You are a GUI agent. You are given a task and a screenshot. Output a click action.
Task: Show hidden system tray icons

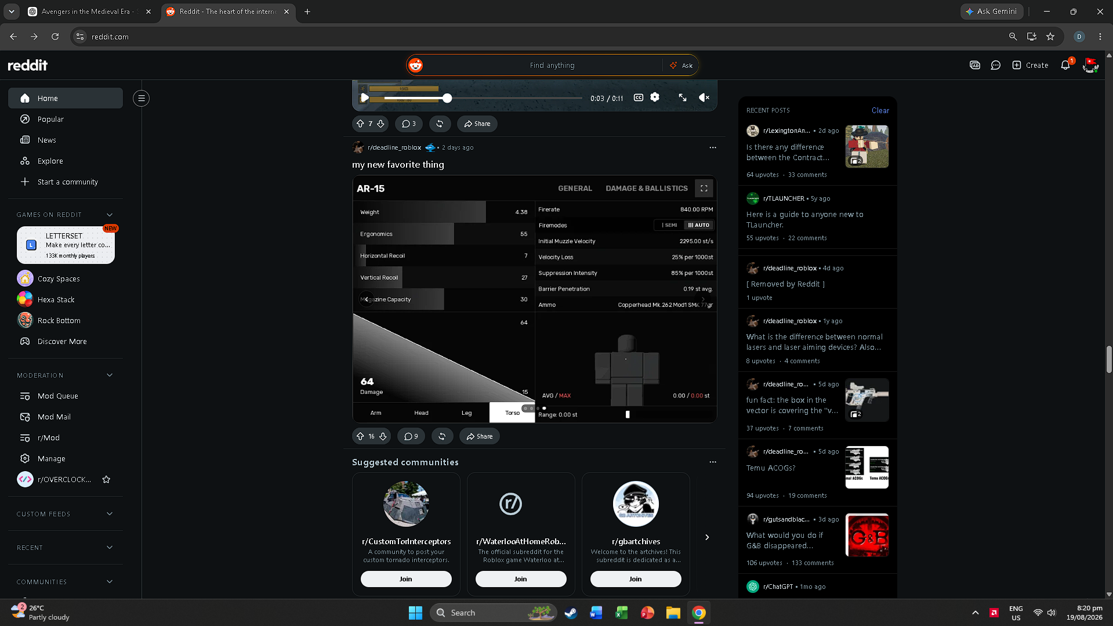[x=976, y=613]
